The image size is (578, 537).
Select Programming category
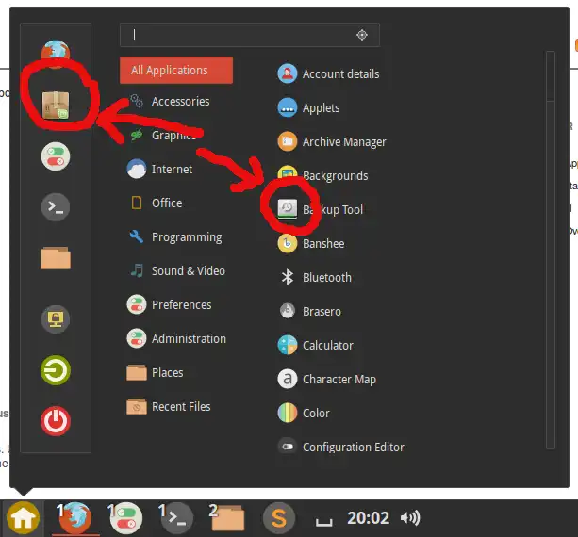tap(175, 236)
